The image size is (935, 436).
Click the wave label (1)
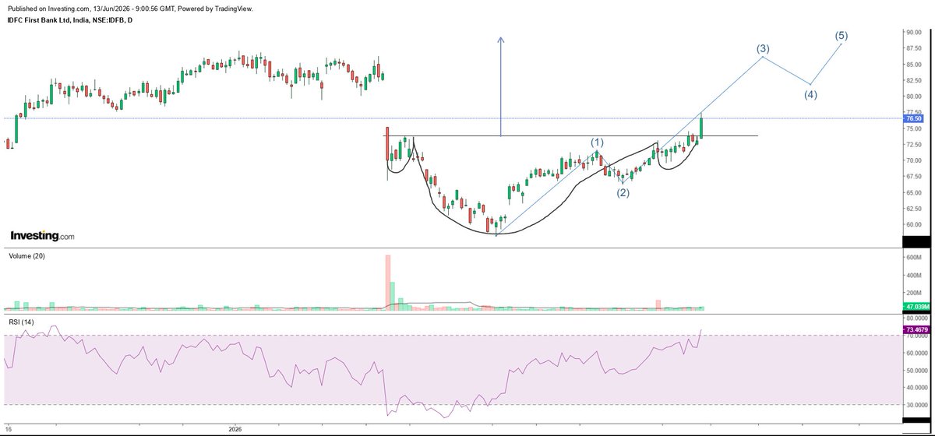[597, 142]
